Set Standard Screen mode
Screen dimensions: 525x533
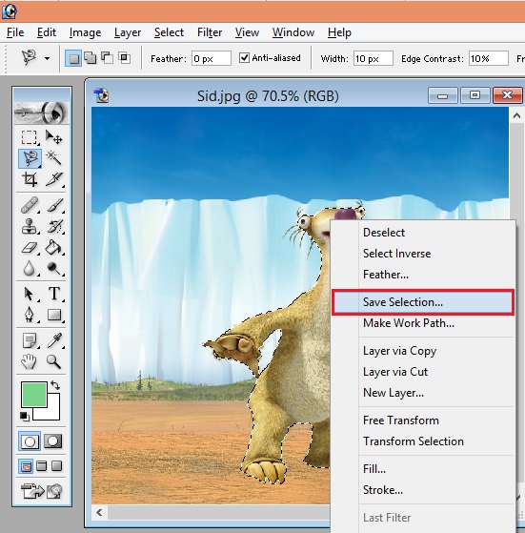point(26,466)
